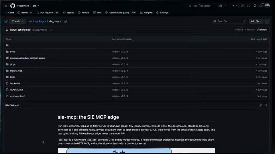
Task: Go to GitHub home via Octocat logo
Action: click(13, 6)
